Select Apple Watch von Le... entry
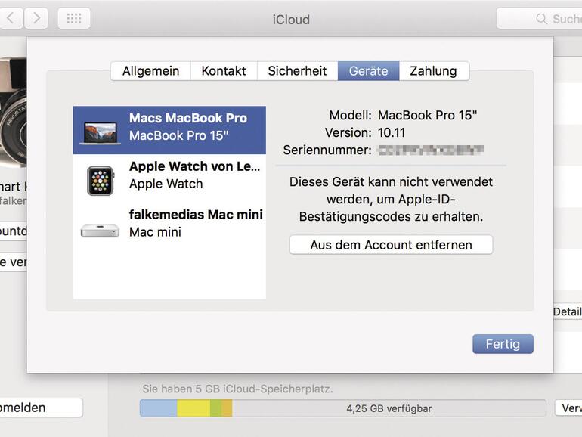The height and width of the screenshot is (437, 582). (x=169, y=178)
